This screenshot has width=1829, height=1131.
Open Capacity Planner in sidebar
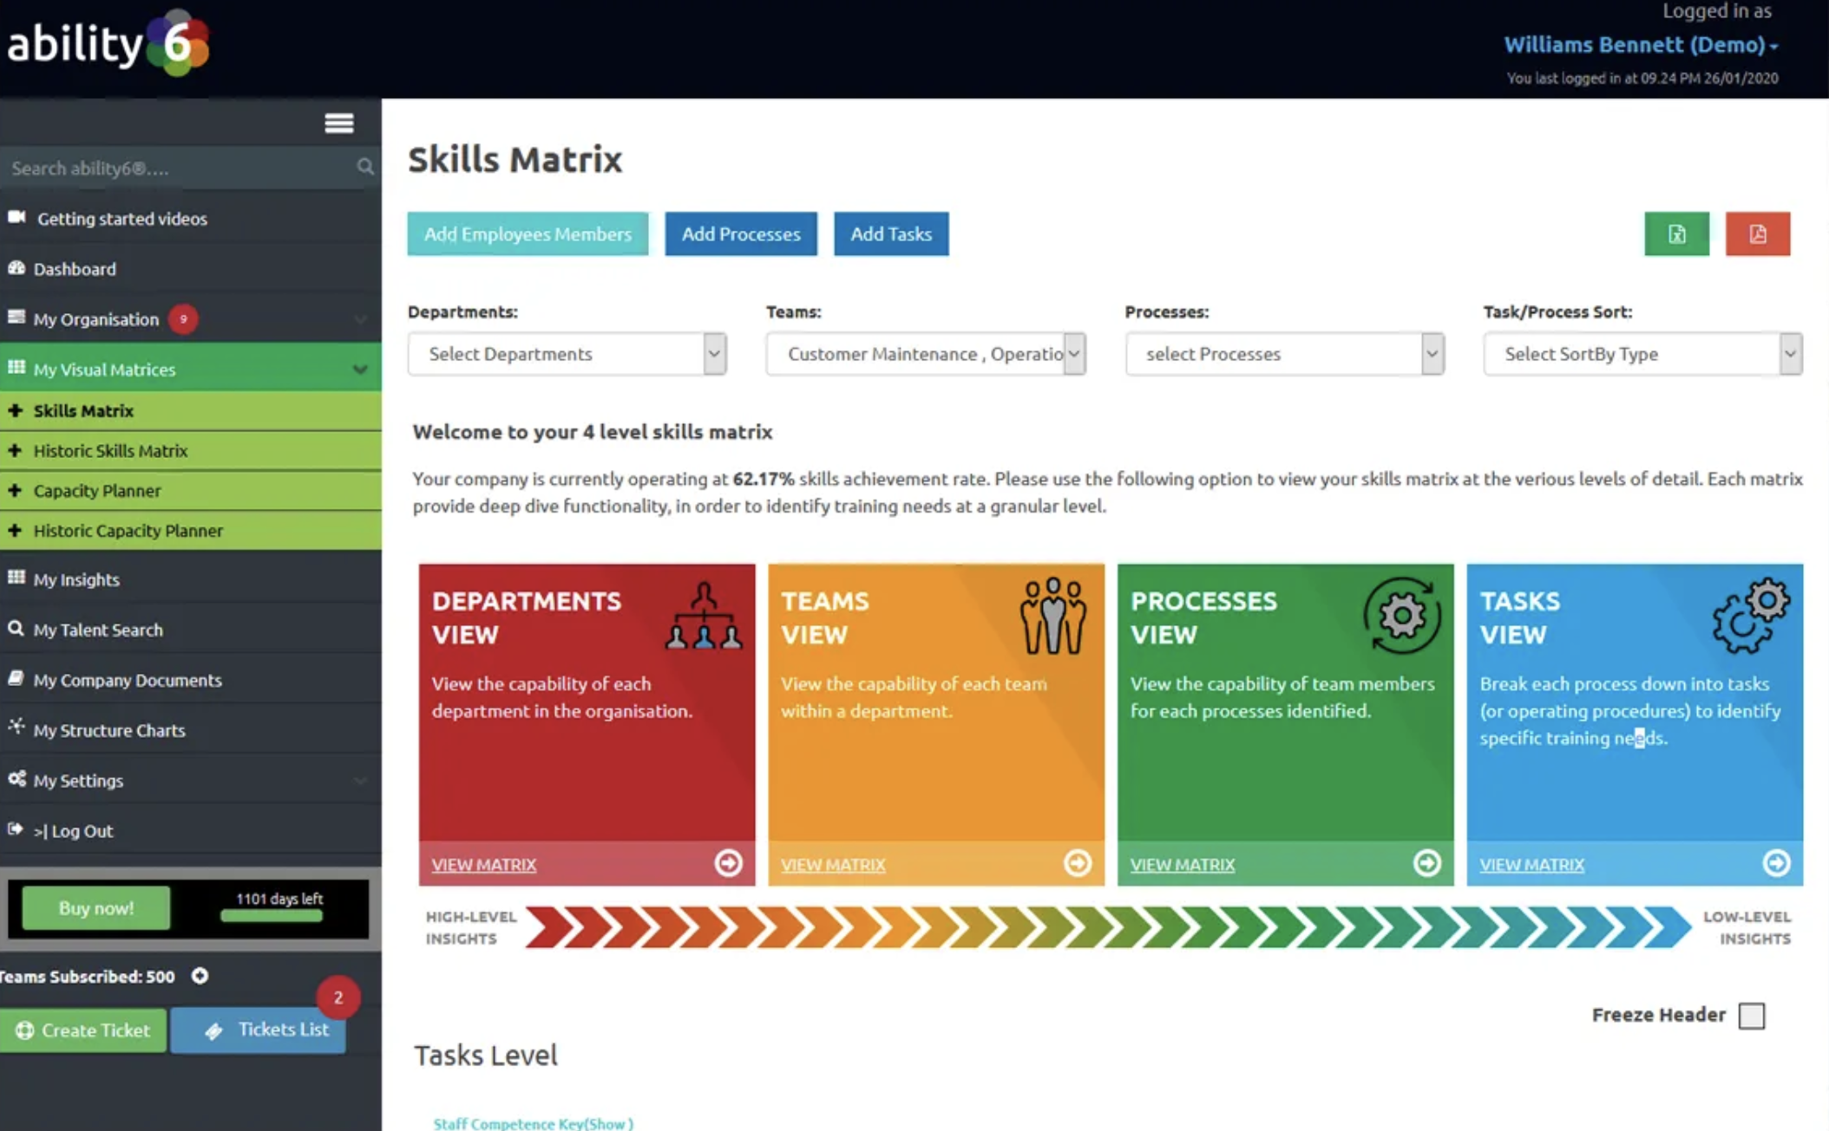click(97, 491)
